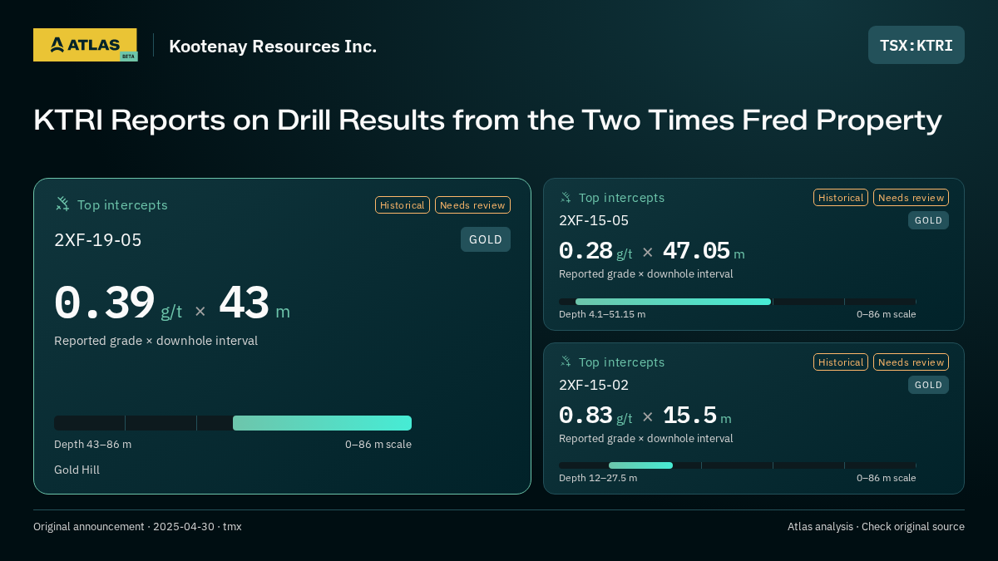998x561 pixels.
Task: Click Historical tag on 2XF-15-02 card
Action: [841, 362]
